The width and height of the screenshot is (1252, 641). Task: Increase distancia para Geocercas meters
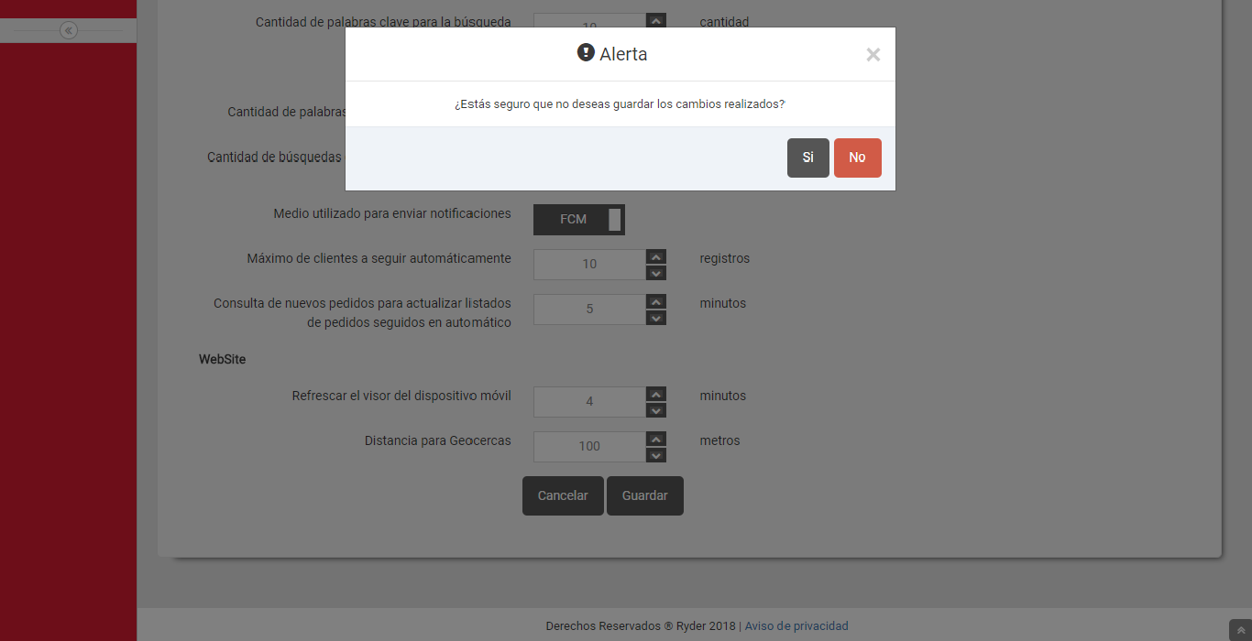(x=655, y=439)
